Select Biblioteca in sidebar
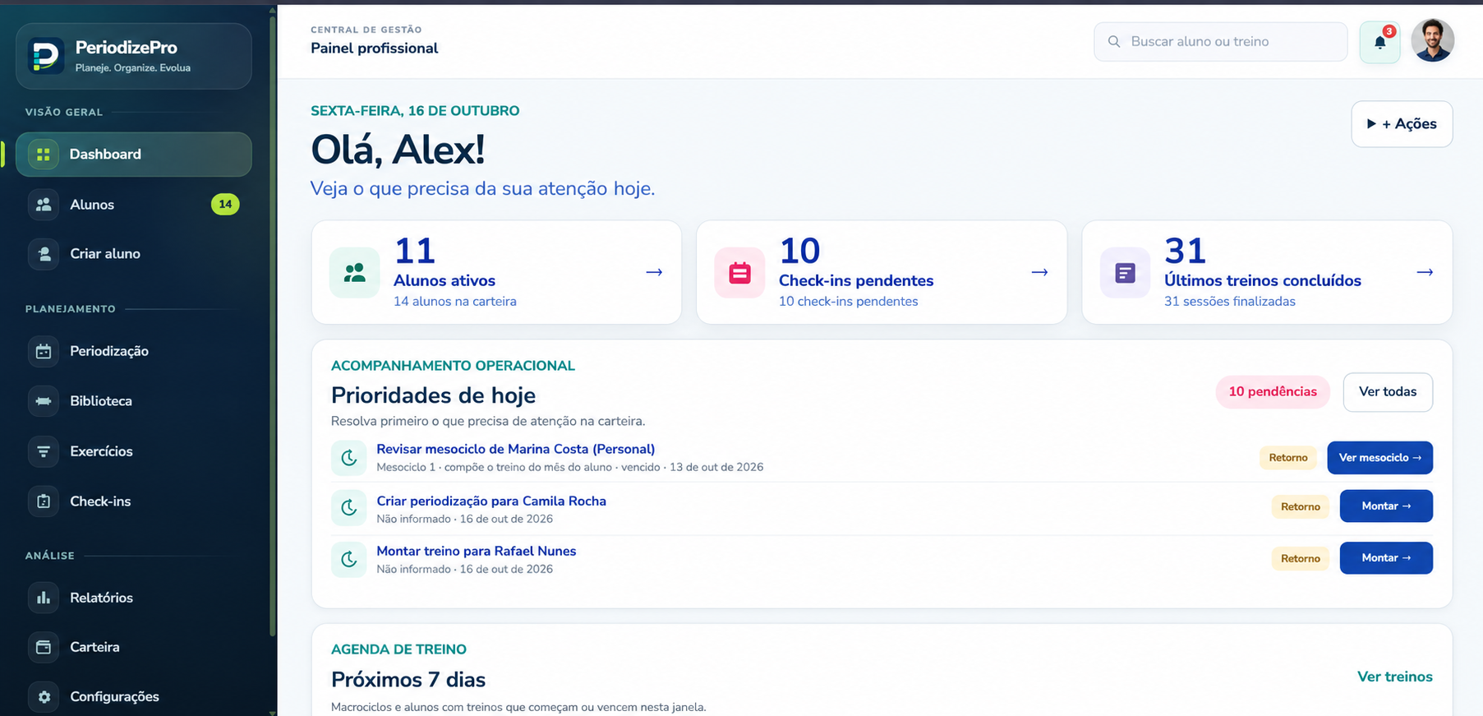 point(134,401)
